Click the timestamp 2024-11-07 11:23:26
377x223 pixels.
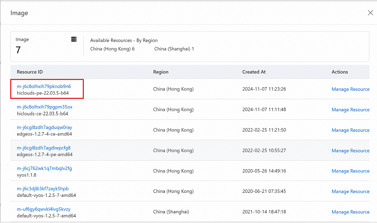point(264,89)
